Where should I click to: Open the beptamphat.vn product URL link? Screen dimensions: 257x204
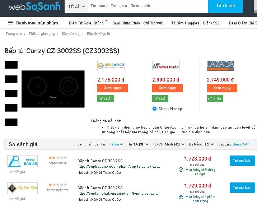pyautogui.click(x=119, y=194)
